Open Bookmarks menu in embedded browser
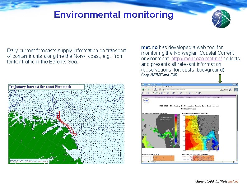Screen dimensions: 247x185 coord(157,87)
